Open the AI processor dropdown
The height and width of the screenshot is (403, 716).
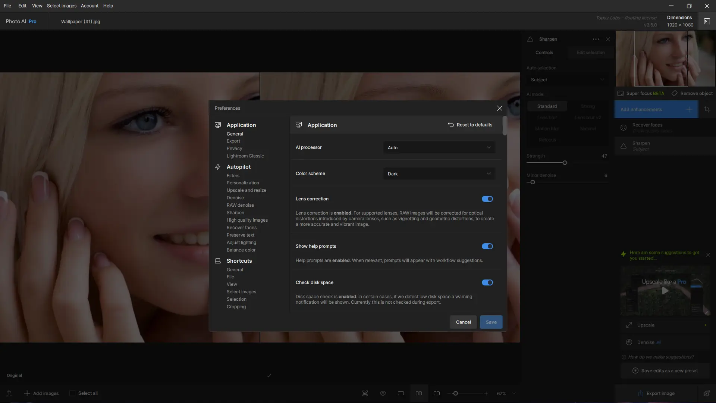439,148
